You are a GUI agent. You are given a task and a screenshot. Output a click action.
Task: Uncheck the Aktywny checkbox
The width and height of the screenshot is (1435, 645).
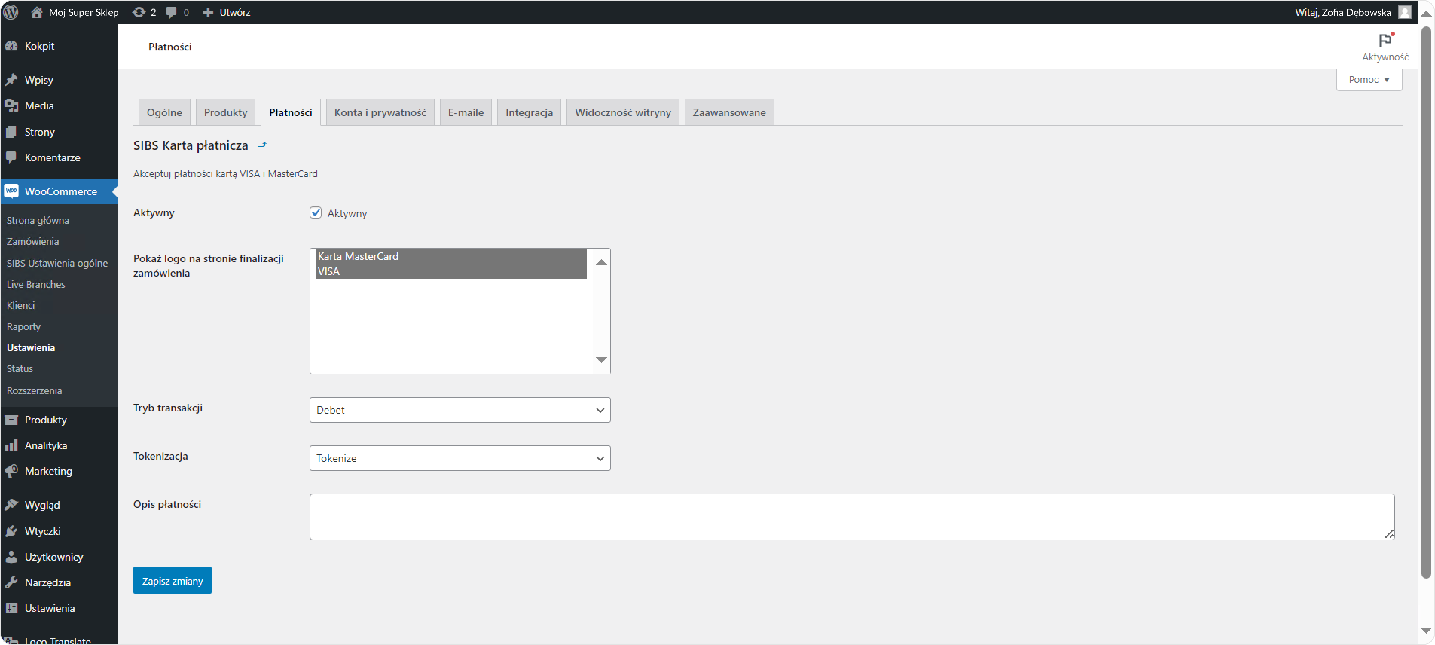[315, 213]
